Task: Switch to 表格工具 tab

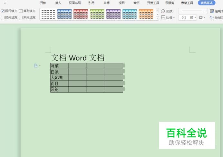Action: (187, 3)
